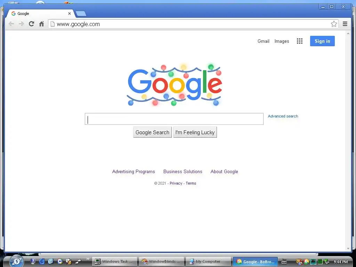Viewport: 356px width, 267px height.
Task: Open the browser hamburger menu
Action: click(x=345, y=24)
